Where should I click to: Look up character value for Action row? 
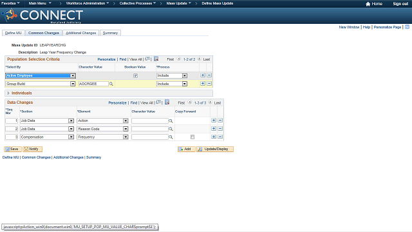pyautogui.click(x=171, y=121)
